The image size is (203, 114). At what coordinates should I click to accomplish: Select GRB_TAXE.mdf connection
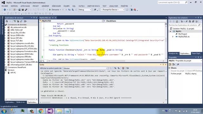click(x=16, y=30)
